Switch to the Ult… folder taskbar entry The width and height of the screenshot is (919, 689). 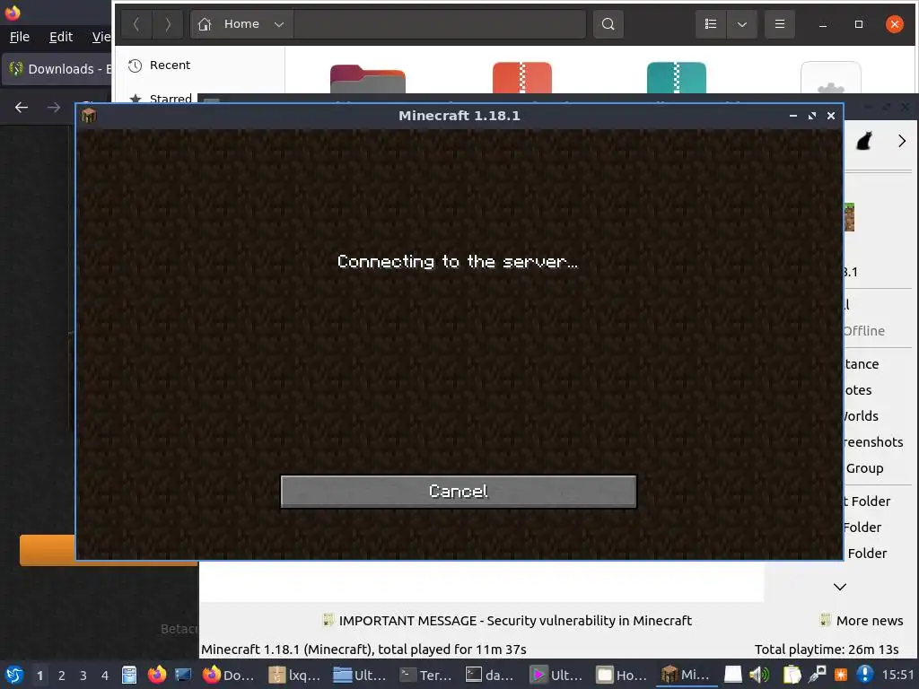pos(360,675)
